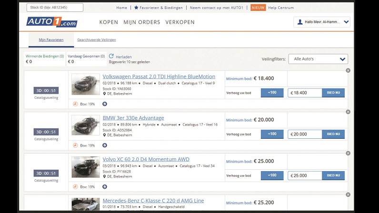Click Stock ID: FY16628 text

(x=117, y=172)
